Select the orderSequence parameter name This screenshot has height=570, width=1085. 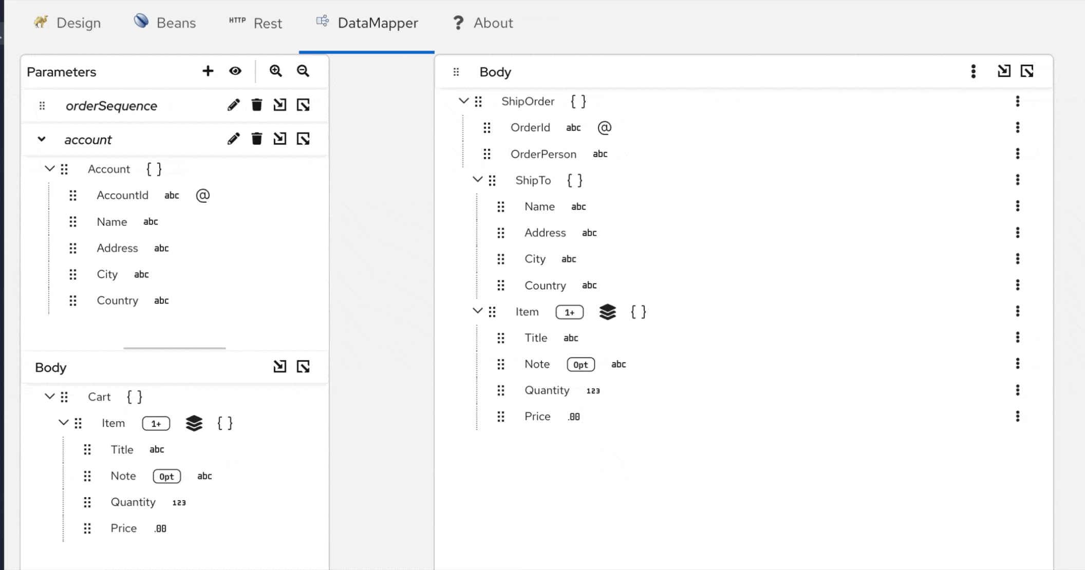[111, 106]
